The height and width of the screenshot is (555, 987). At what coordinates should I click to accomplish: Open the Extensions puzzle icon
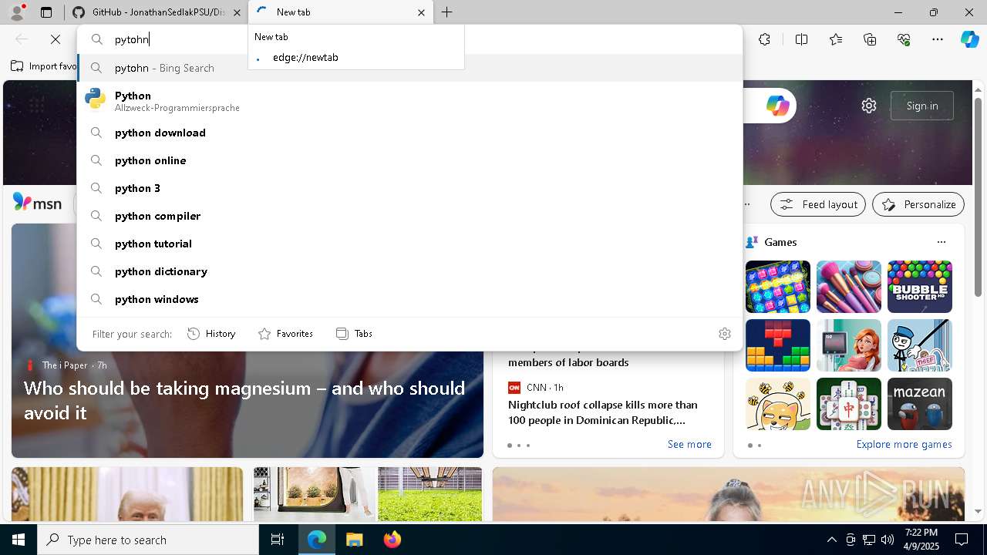(764, 39)
